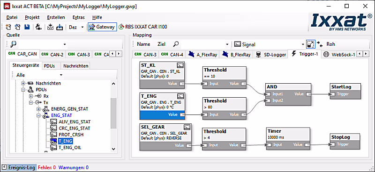Click the signal icon on T_ENG block
Screen dimensions: 375x172
pyautogui.click(x=180, y=96)
